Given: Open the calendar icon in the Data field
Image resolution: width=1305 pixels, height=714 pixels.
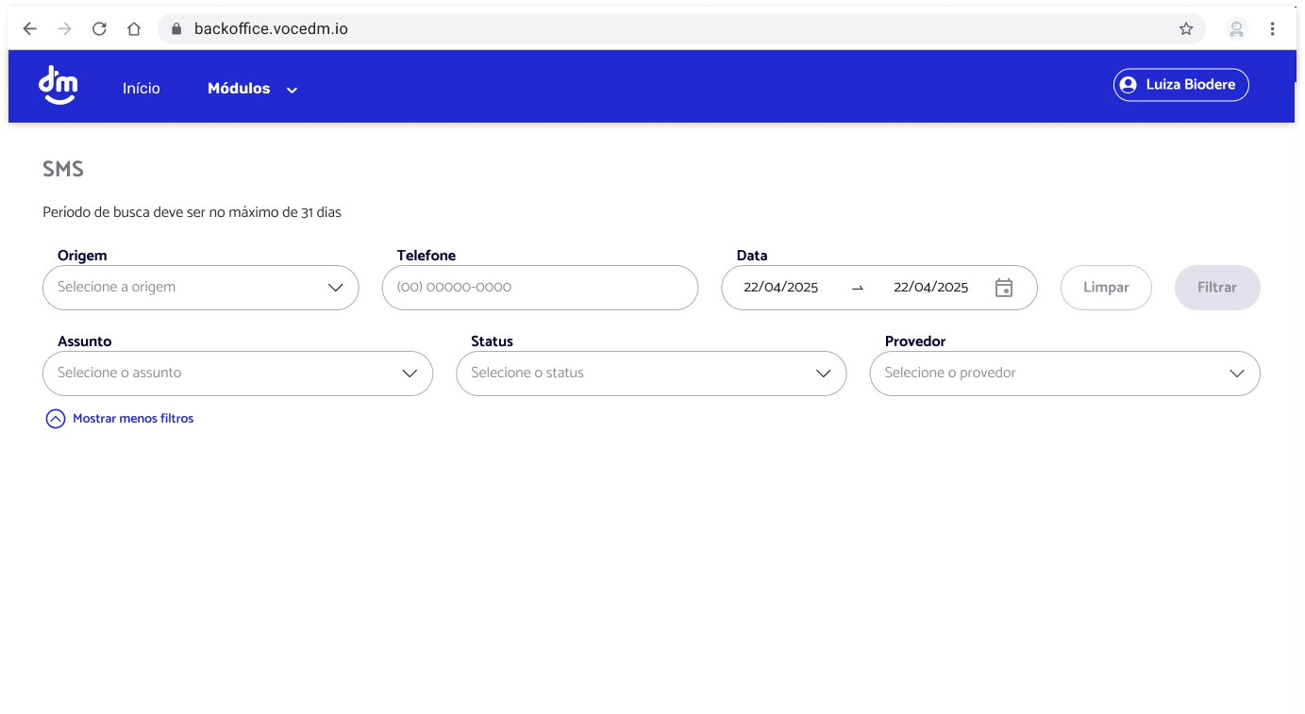Looking at the screenshot, I should (1004, 288).
